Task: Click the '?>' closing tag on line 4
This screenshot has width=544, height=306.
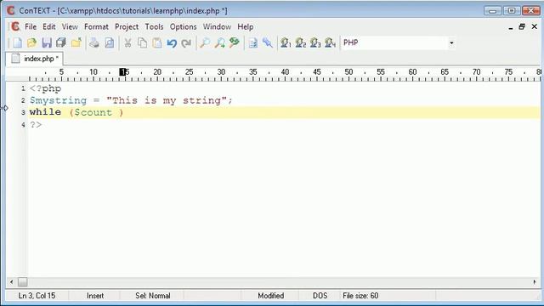Action: (x=36, y=125)
